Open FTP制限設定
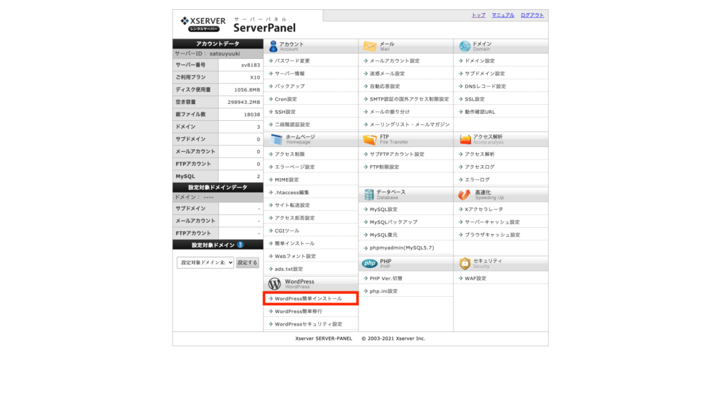The image size is (721, 405). pos(384,167)
